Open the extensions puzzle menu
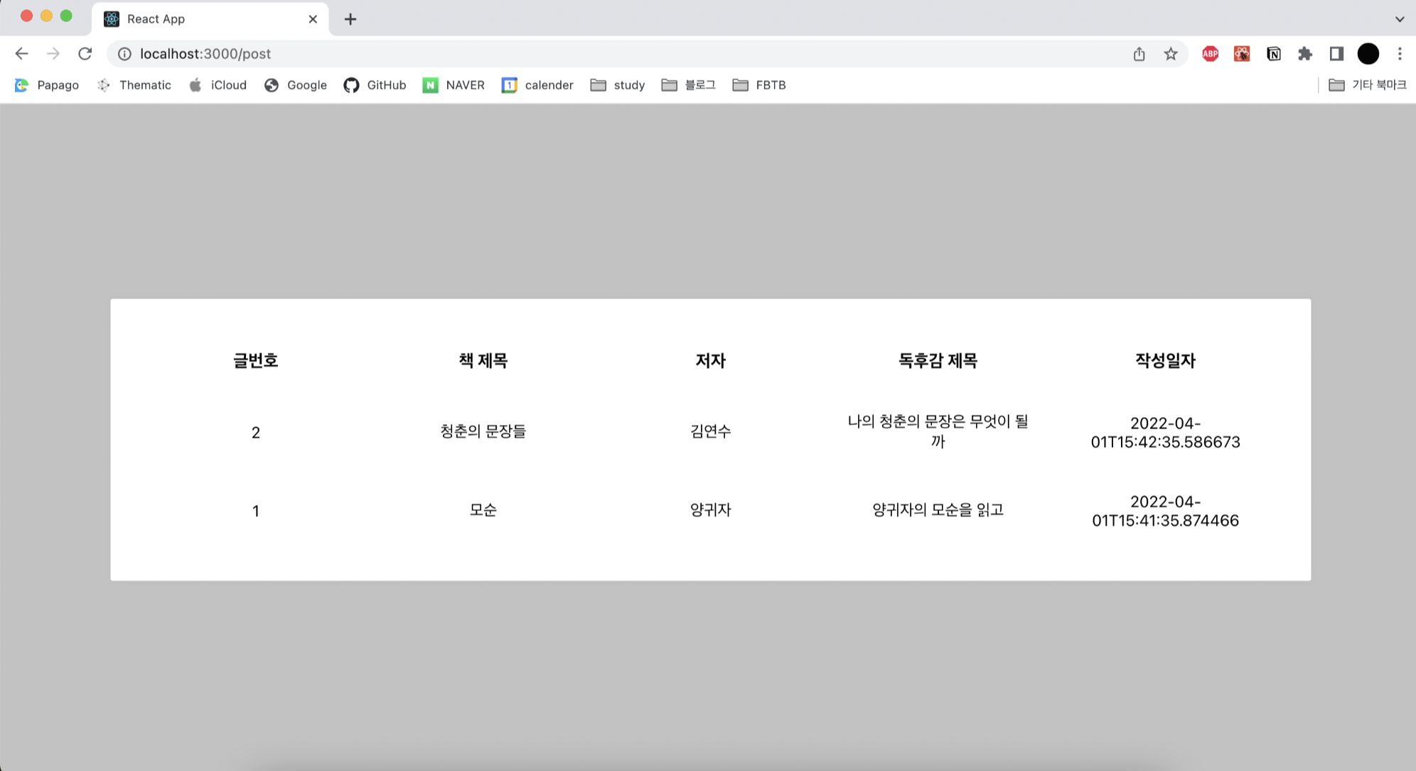The image size is (1416, 771). [1304, 54]
